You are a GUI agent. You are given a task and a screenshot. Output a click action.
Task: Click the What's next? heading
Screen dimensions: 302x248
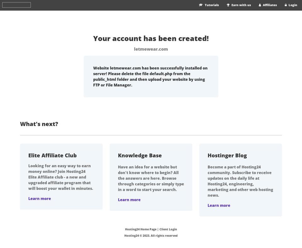click(x=39, y=124)
